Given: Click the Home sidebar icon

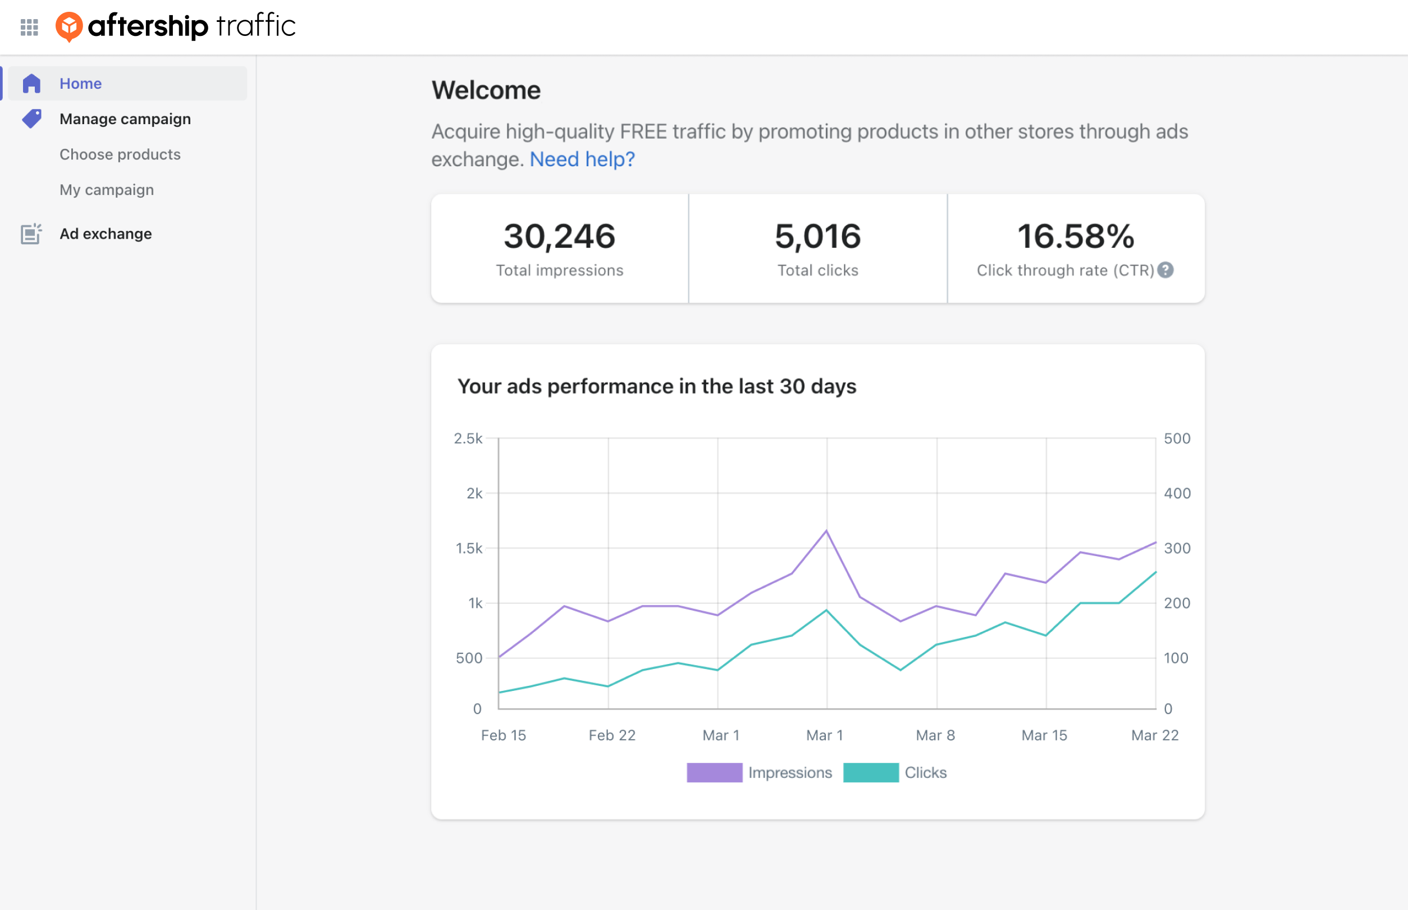Looking at the screenshot, I should (32, 82).
